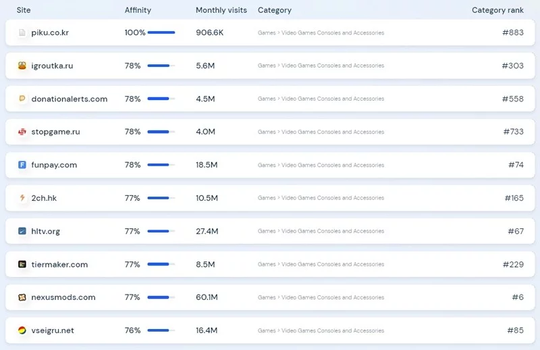Sort by the Site column header
Image resolution: width=540 pixels, height=350 pixels.
tap(24, 10)
